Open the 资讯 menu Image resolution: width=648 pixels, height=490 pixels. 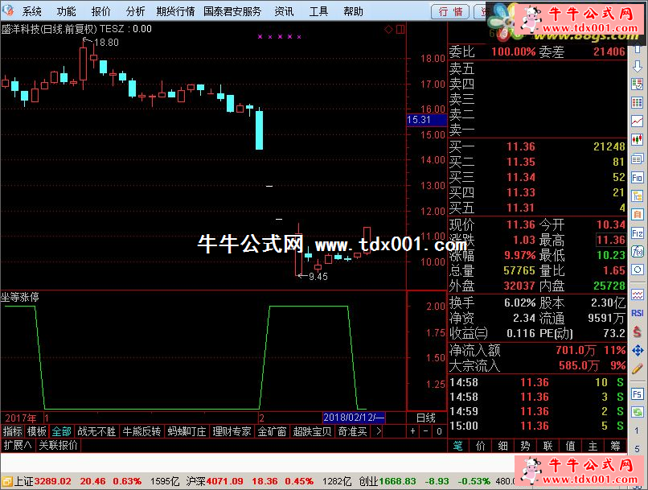click(x=285, y=11)
